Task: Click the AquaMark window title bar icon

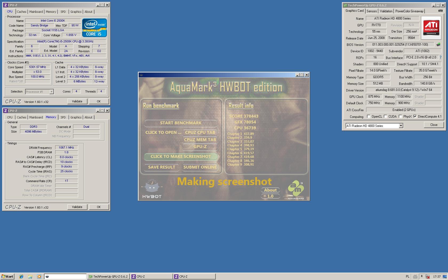Action: (x=141, y=75)
